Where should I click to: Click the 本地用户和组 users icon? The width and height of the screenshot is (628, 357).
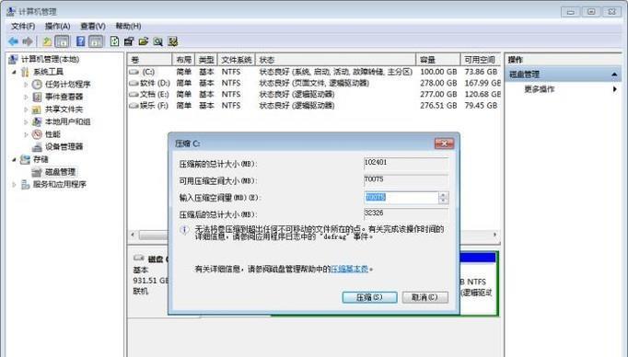point(37,121)
